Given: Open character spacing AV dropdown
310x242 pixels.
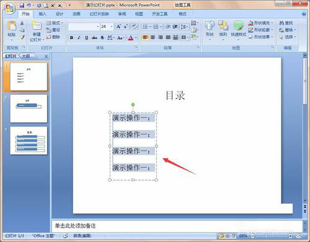Looking at the screenshot, I should pos(111,38).
